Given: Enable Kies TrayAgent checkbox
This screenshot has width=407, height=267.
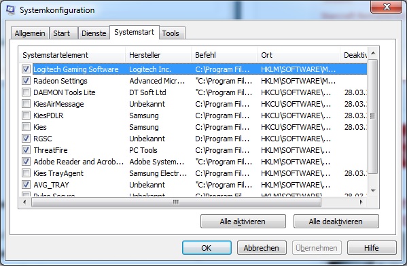Looking at the screenshot, I should pos(26,173).
